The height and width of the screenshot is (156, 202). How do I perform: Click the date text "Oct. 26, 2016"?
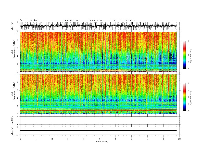71,20
